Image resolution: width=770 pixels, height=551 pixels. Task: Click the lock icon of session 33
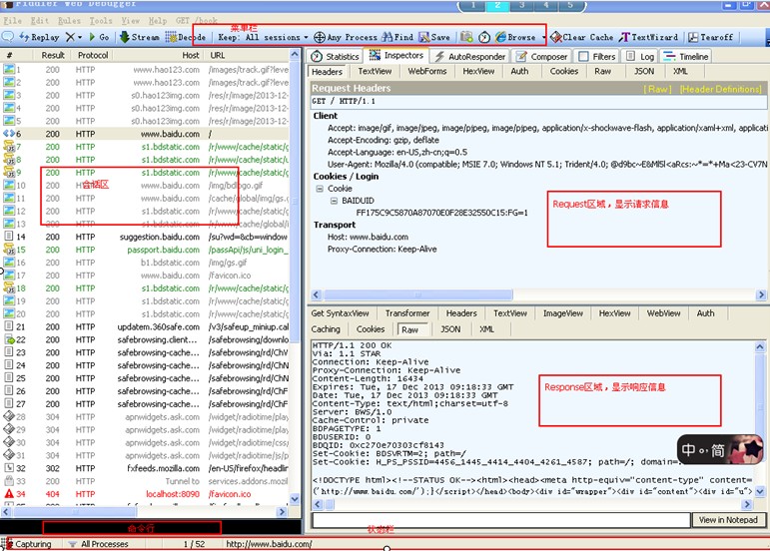[x=9, y=481]
